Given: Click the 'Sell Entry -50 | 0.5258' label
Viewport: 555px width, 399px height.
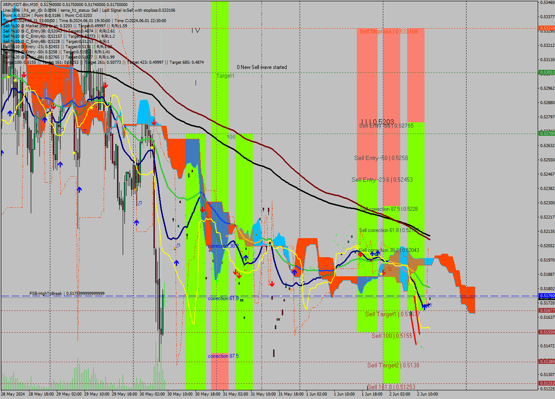Looking at the screenshot, I should pos(381,158).
